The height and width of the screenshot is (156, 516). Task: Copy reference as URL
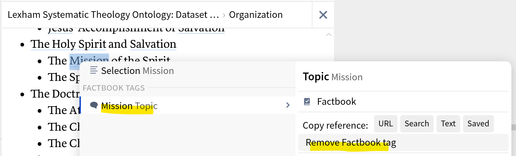point(385,124)
